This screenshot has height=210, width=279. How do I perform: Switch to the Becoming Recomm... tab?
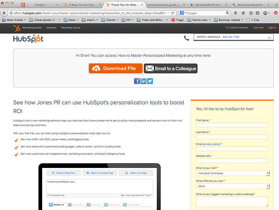tap(251, 5)
